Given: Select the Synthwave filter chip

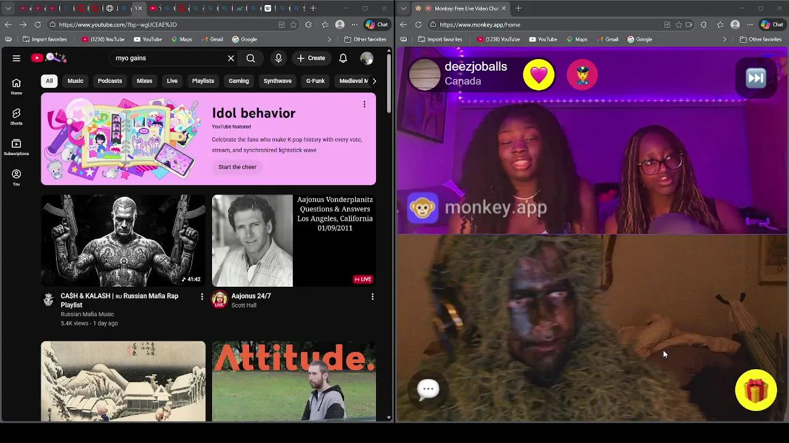Looking at the screenshot, I should tap(277, 81).
